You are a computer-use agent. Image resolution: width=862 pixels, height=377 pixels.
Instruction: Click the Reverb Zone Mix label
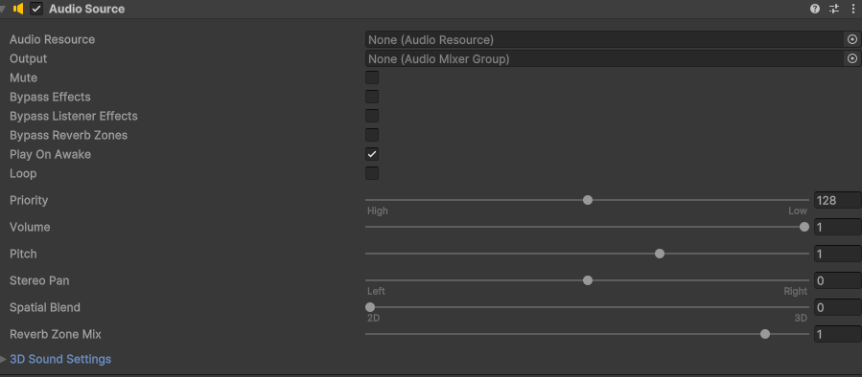click(56, 334)
